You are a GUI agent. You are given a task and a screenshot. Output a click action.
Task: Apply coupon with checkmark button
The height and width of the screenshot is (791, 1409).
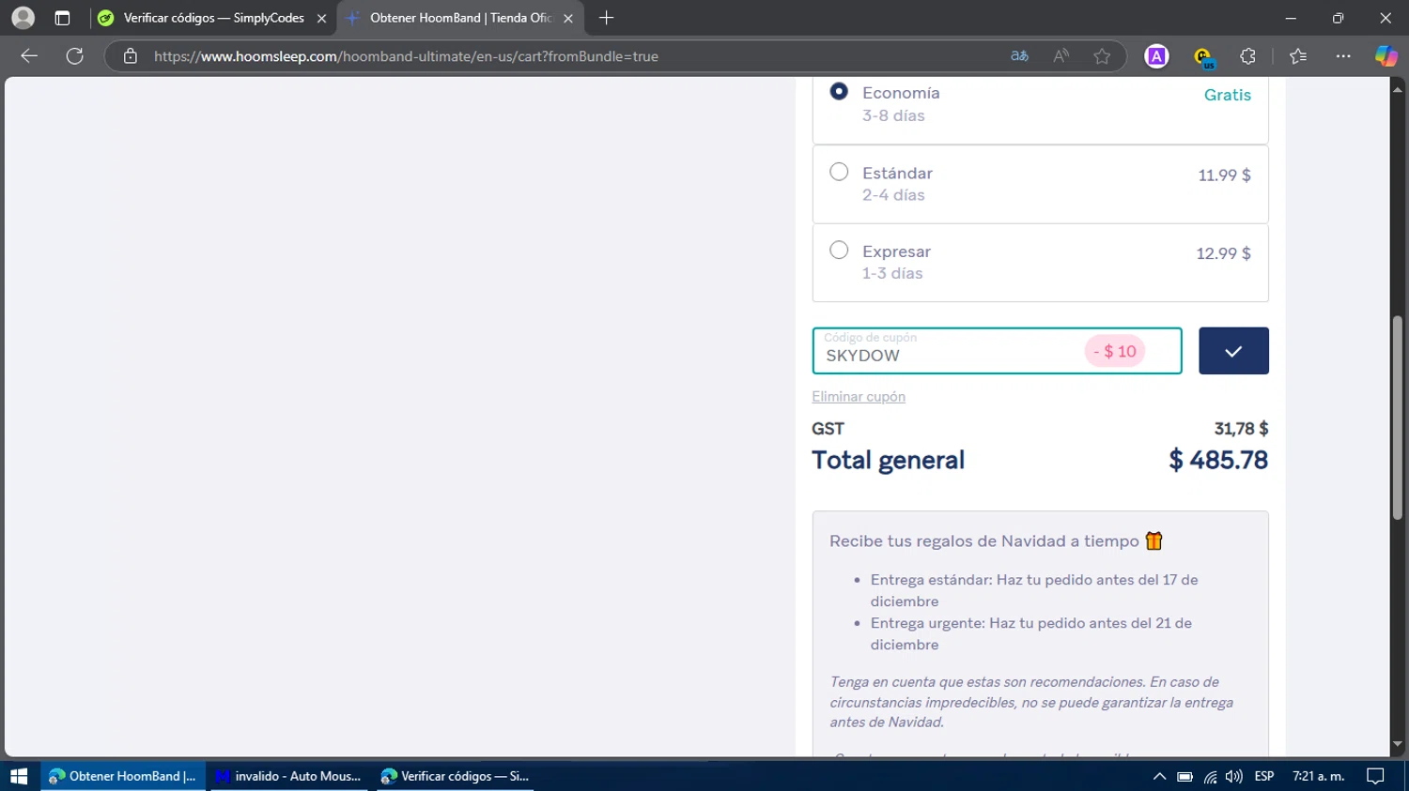(1233, 351)
